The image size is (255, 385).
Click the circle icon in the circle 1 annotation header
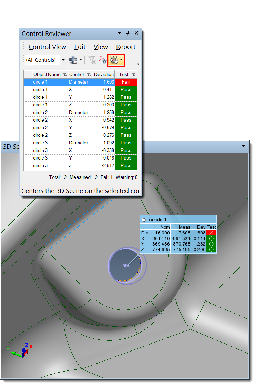coord(144,220)
